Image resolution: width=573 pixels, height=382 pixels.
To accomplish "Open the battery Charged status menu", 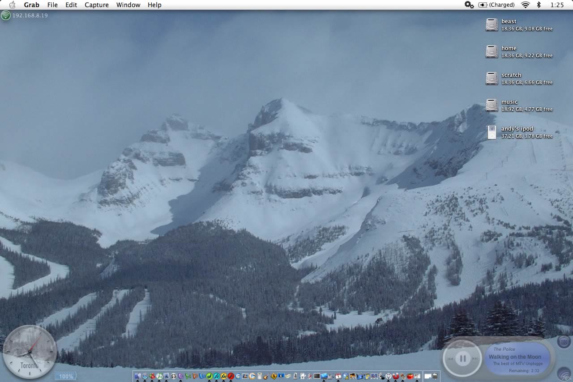I will pyautogui.click(x=496, y=5).
